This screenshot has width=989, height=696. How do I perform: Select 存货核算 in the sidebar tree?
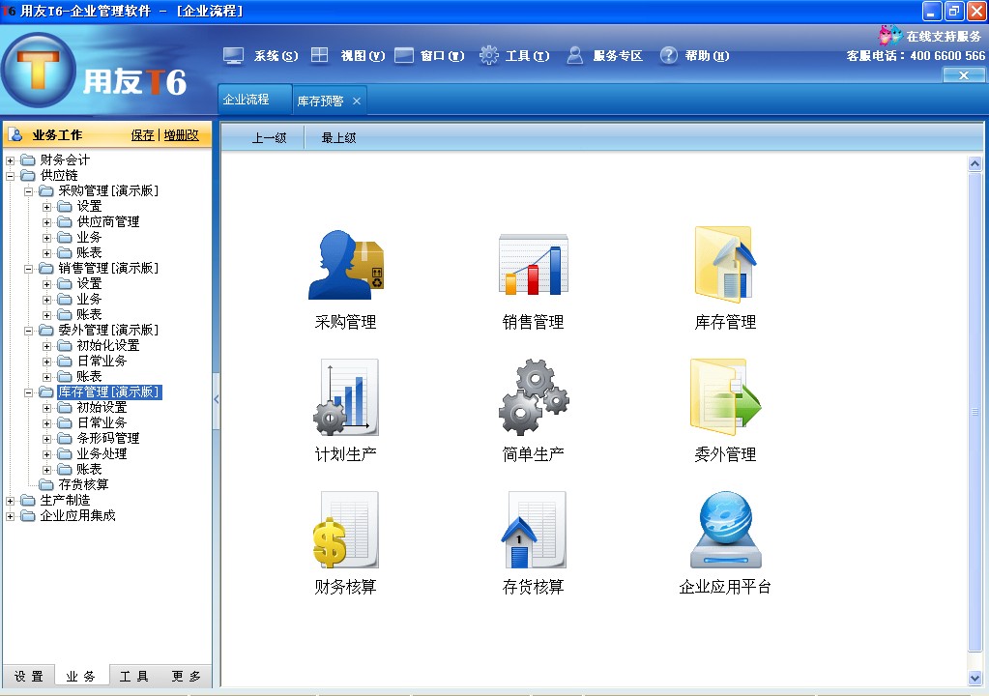coord(83,484)
